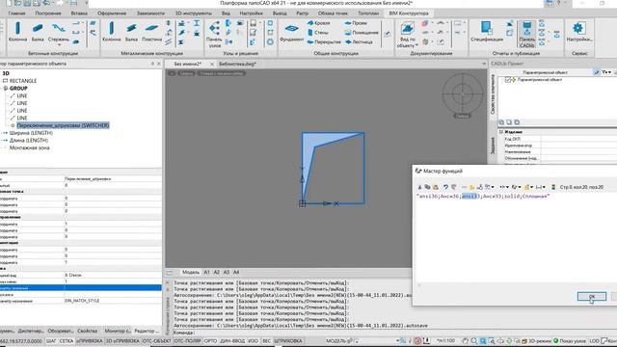Toggle 3D оПРИВЯЗКА mode
Screen dimensions: 617x347
coord(122,341)
